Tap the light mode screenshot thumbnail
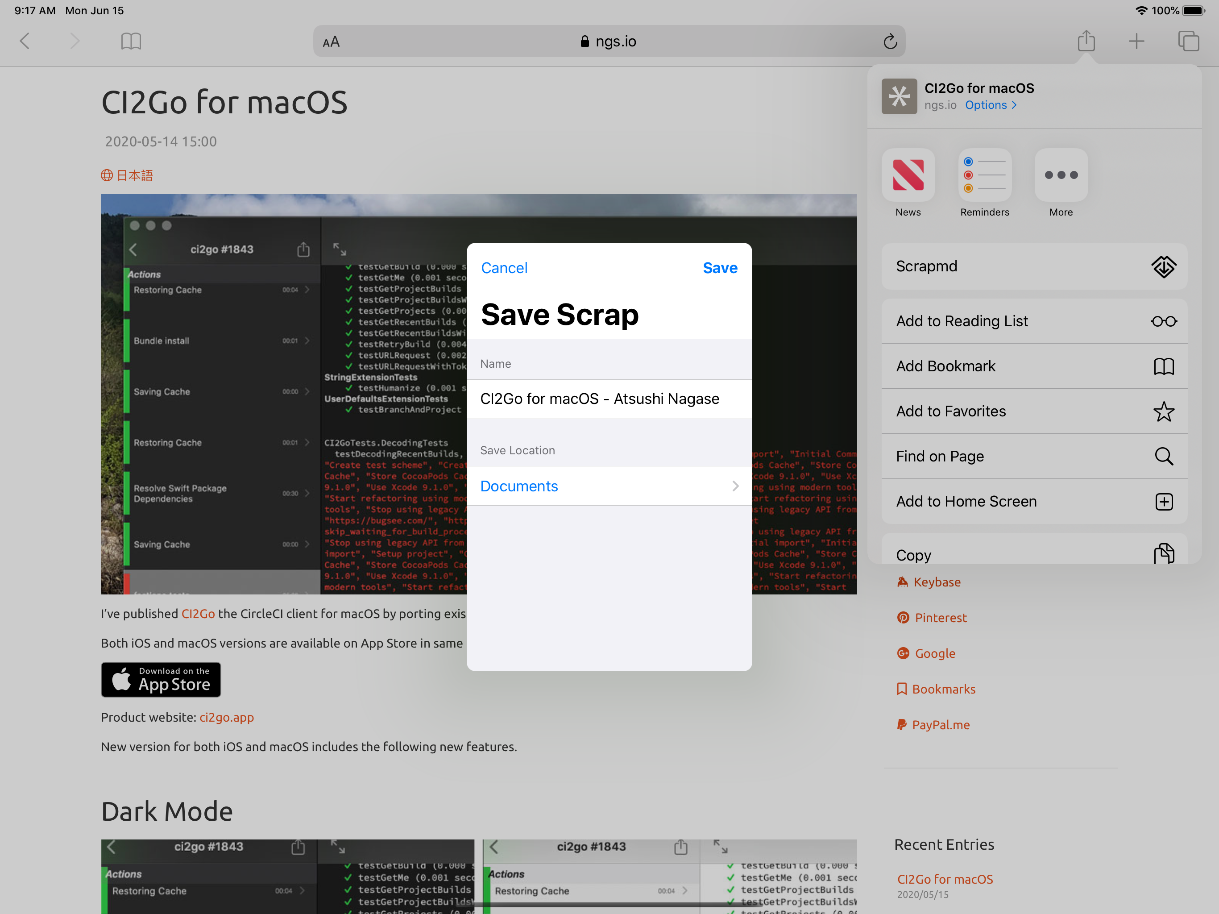The width and height of the screenshot is (1219, 914). tap(670, 877)
